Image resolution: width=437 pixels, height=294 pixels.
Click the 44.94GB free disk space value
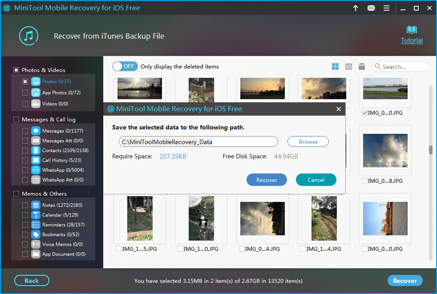pos(286,156)
